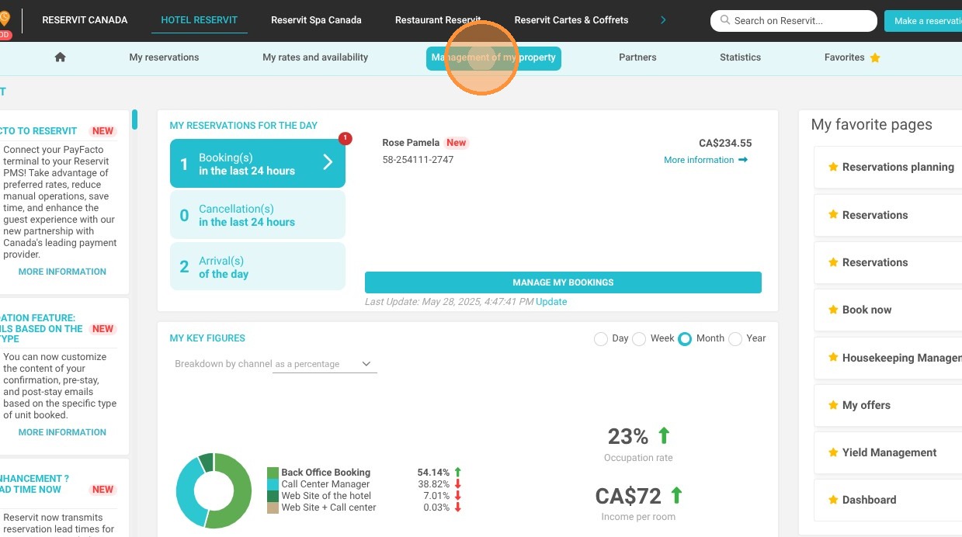Open Dashboard favorite page
Screen dimensions: 962x537
[x=888, y=500]
